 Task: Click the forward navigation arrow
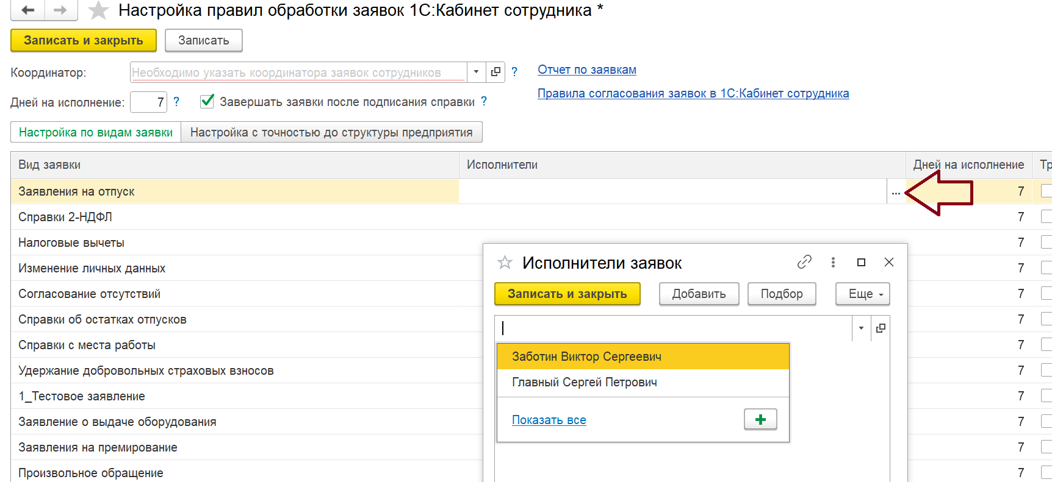(60, 10)
